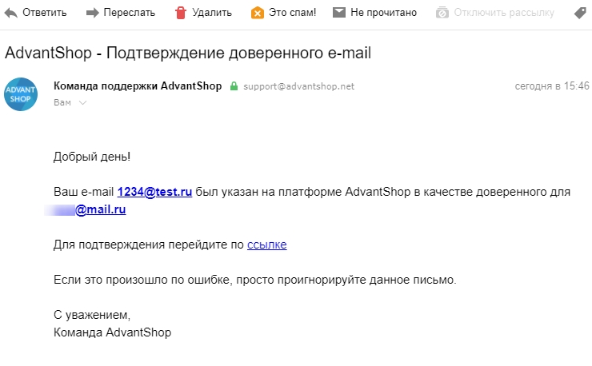Click the Ответить text label

[x=45, y=13]
